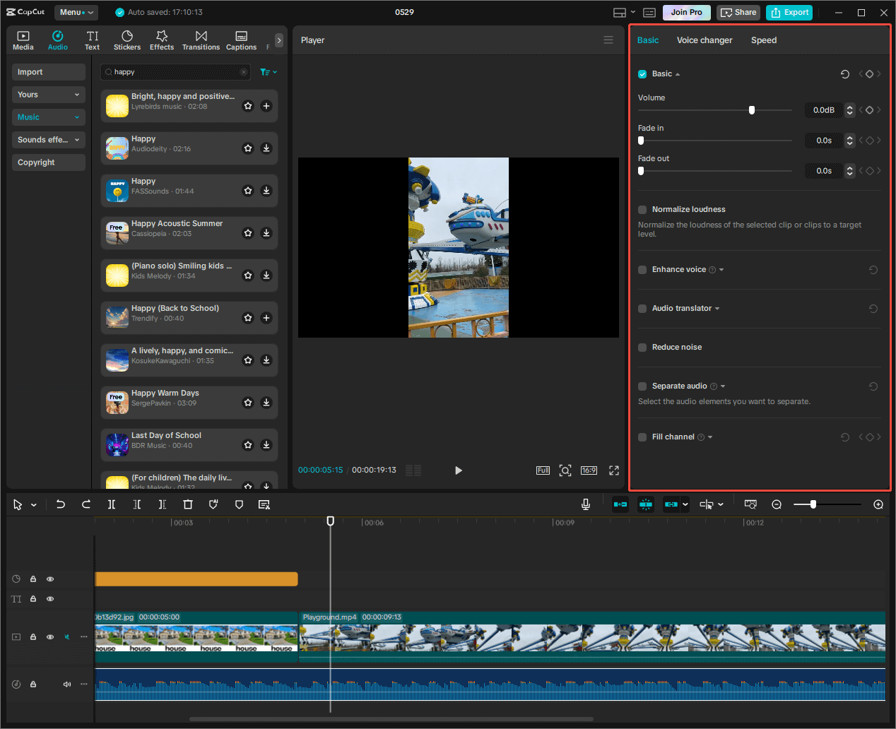Image resolution: width=896 pixels, height=729 pixels.
Task: Open the Stickers panel in the top toolbar
Action: click(x=127, y=40)
